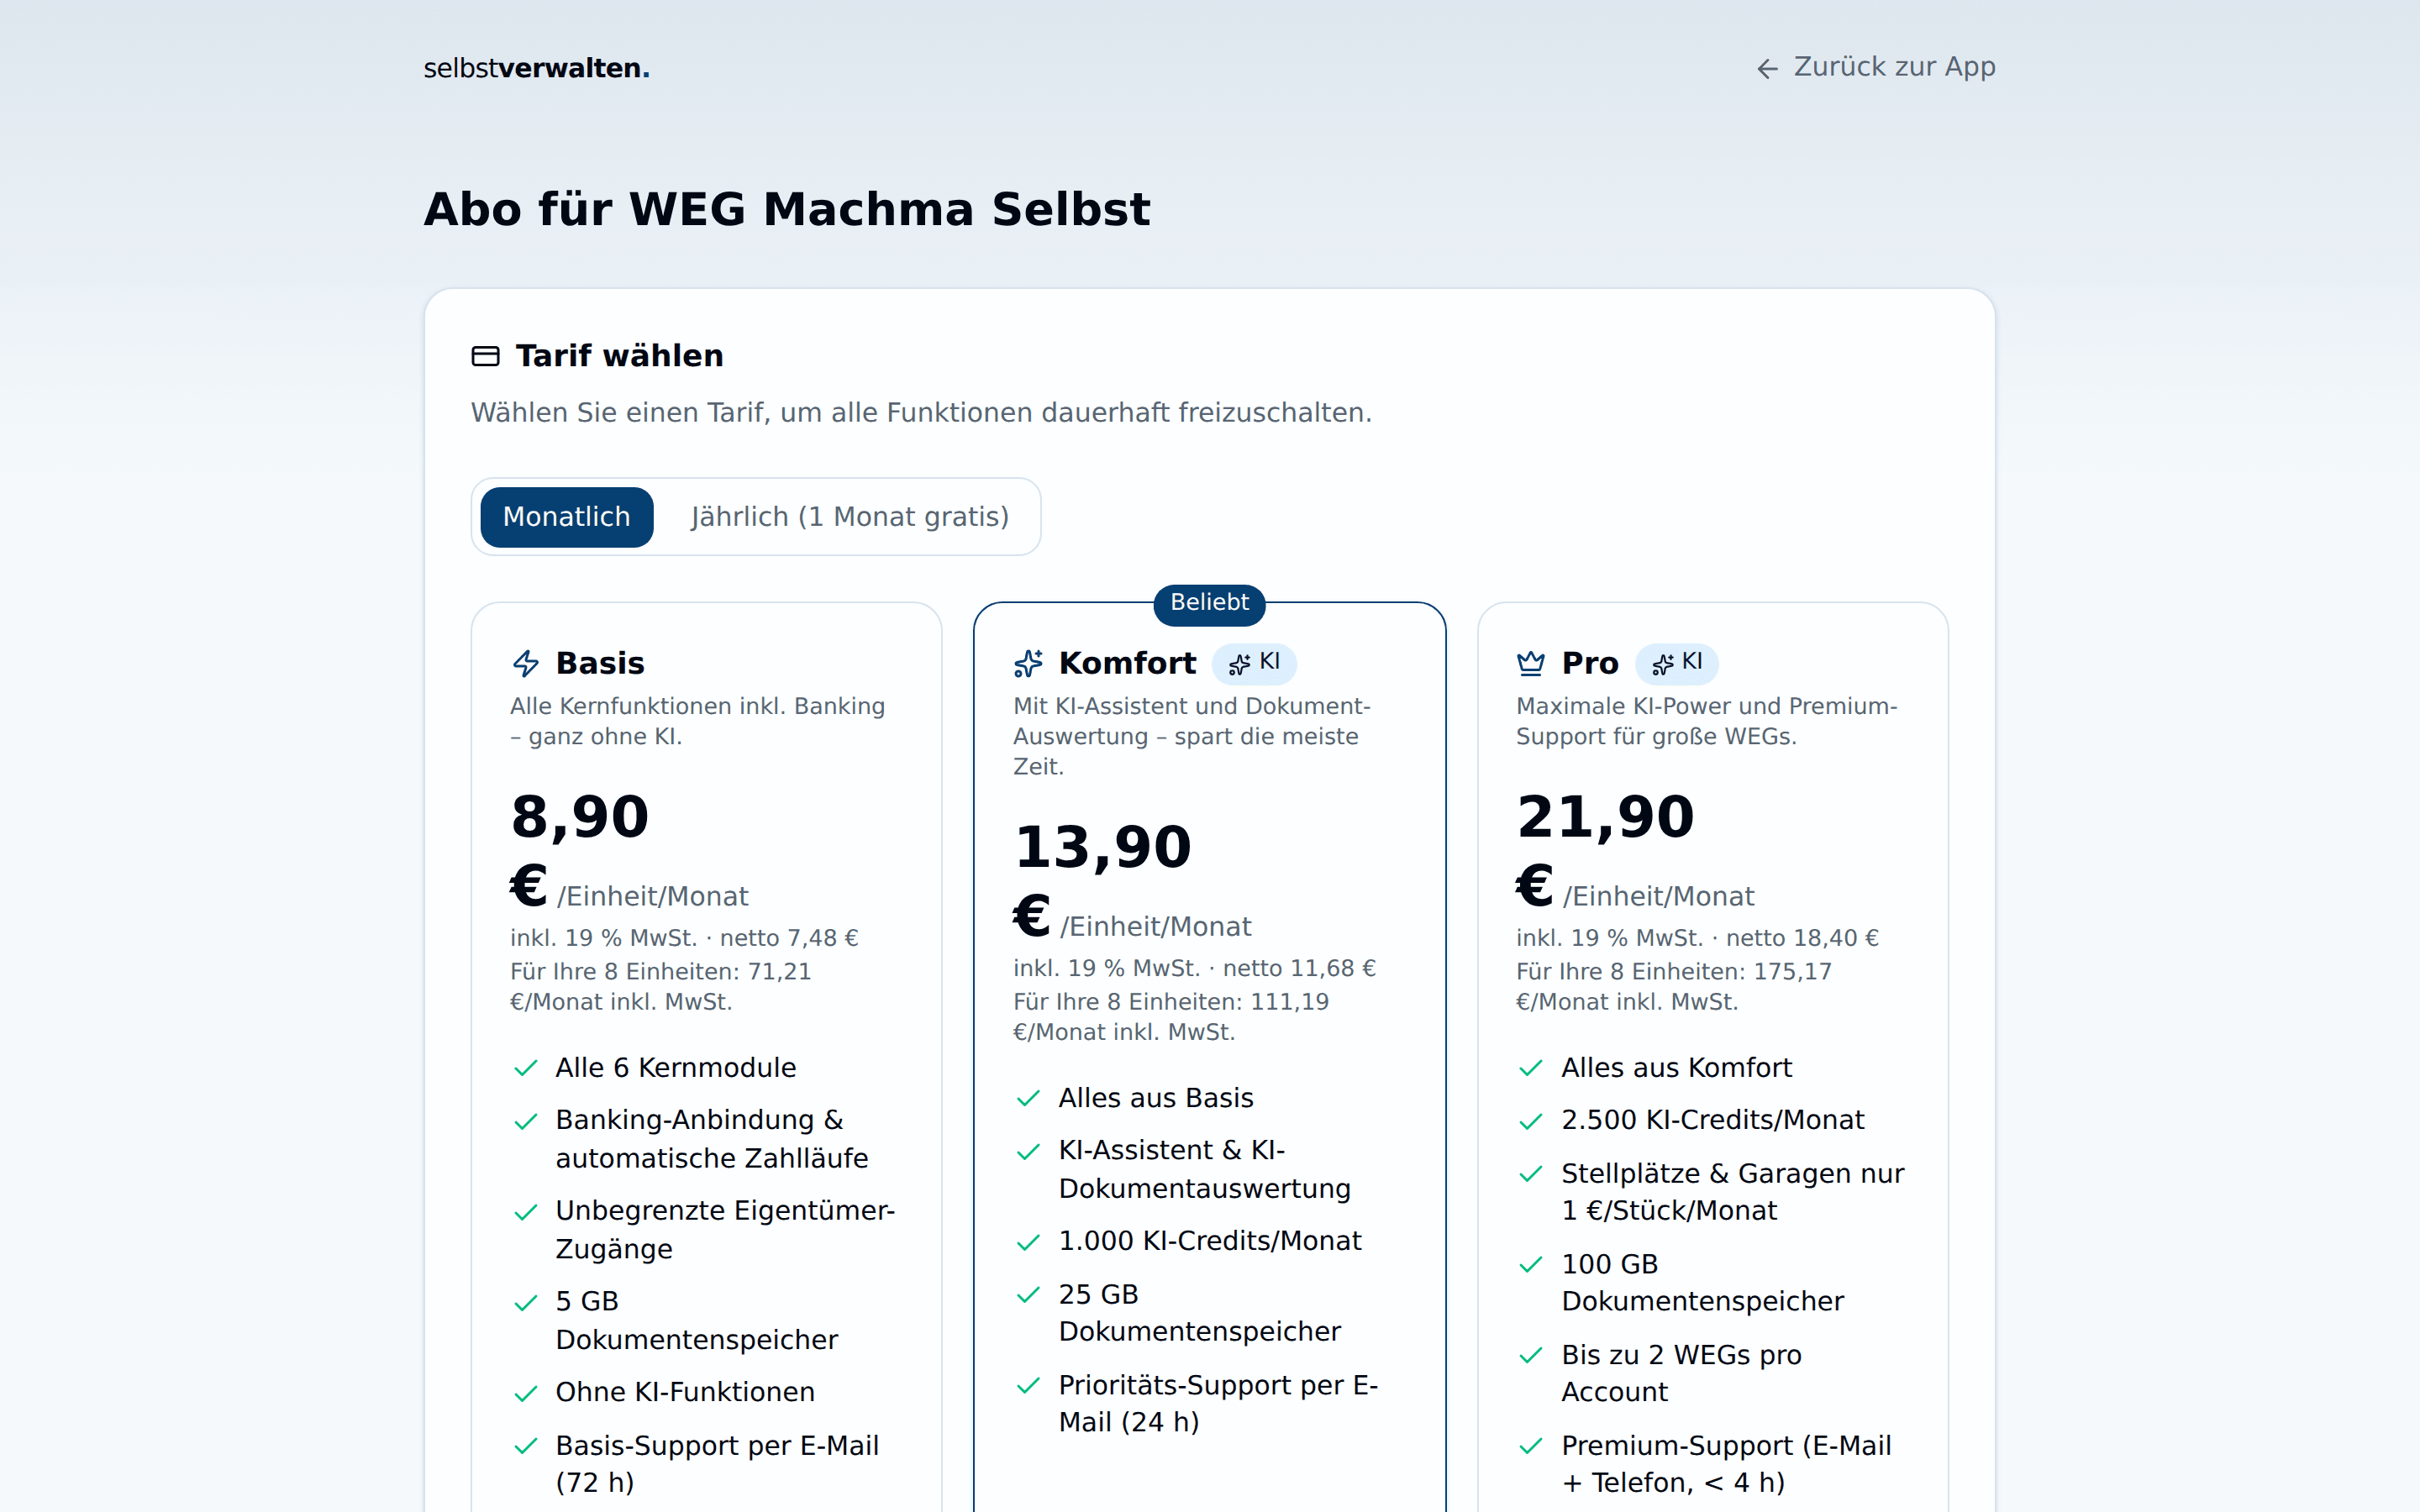This screenshot has height=1512, width=2420.
Task: Click checkmark next to 25 GB Dokumentenspeicher
Action: [1028, 1296]
